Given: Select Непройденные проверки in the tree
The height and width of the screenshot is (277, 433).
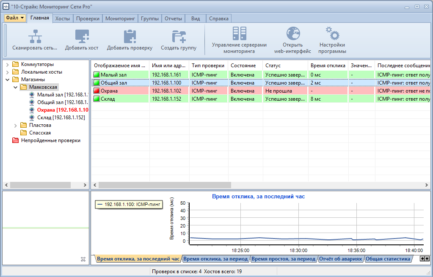Looking at the screenshot, I should (50, 140).
